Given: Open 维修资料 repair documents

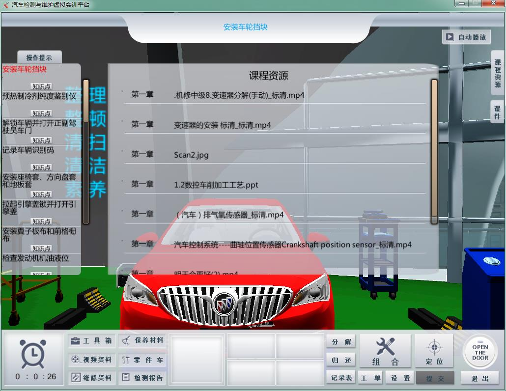Looking at the screenshot, I should [91, 378].
